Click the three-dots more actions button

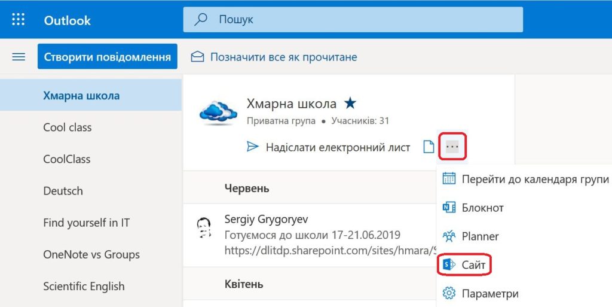coord(452,147)
